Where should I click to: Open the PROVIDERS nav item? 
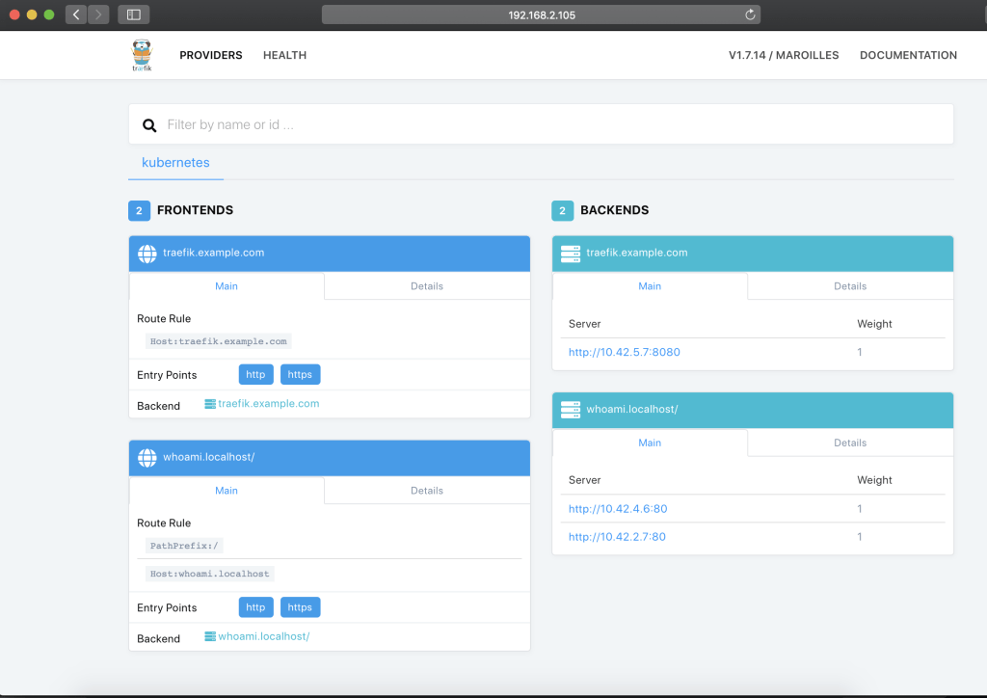211,55
